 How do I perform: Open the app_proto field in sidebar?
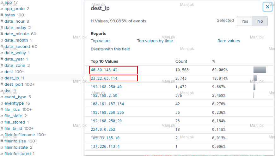pyautogui.click(x=15, y=9)
